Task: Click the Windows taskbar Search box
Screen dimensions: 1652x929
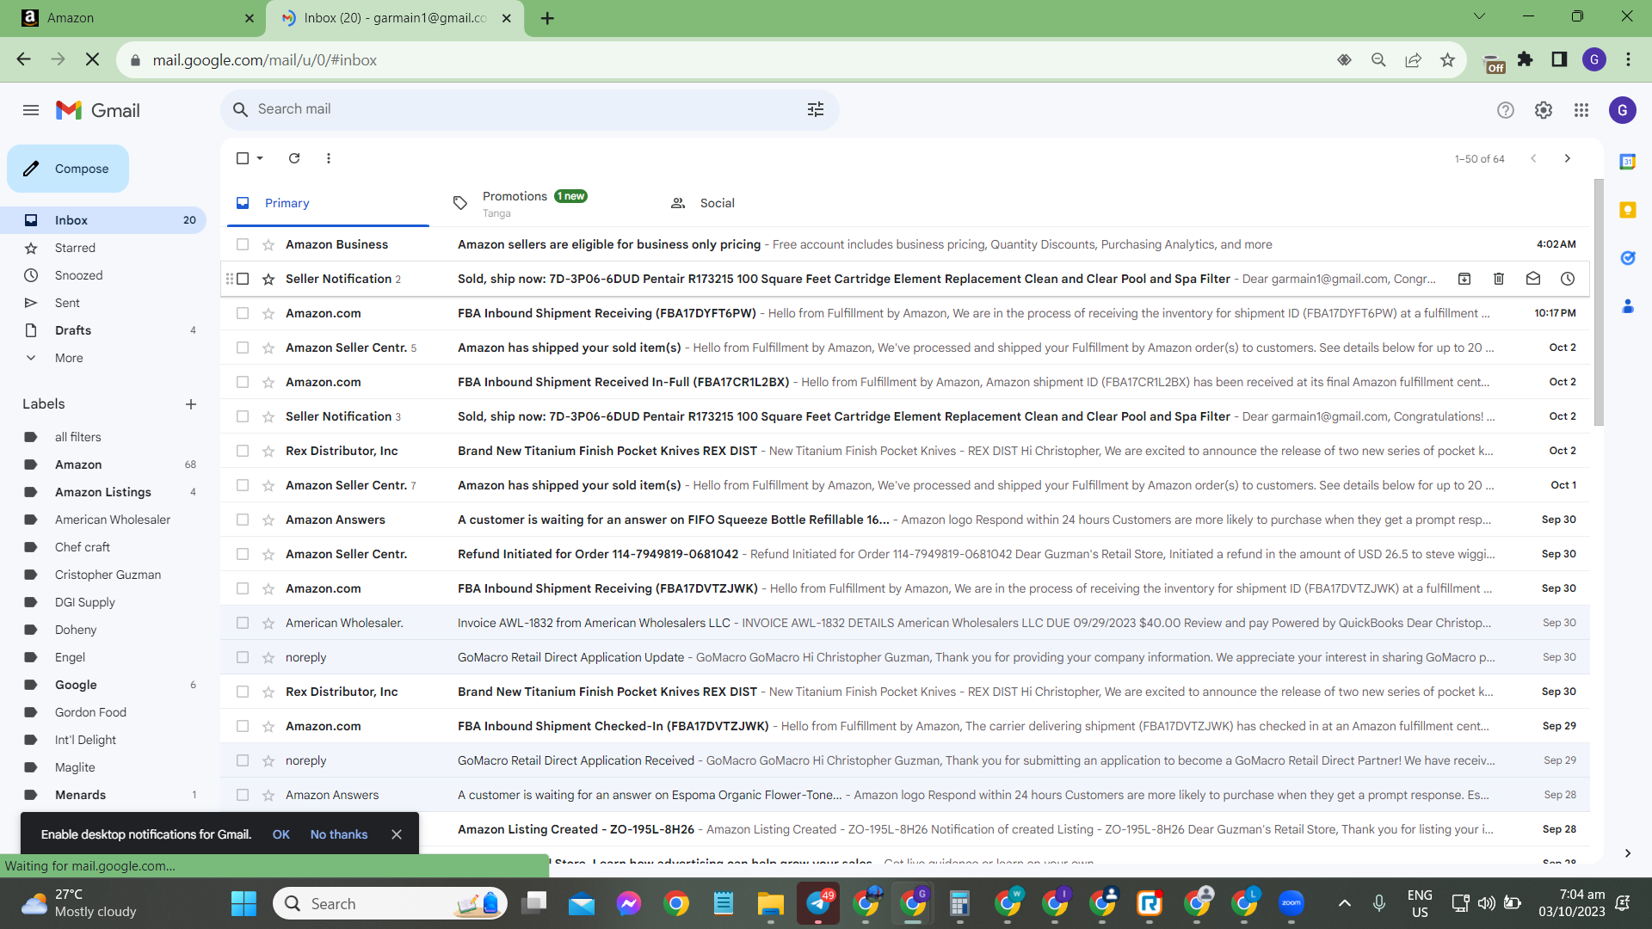Action: click(391, 903)
